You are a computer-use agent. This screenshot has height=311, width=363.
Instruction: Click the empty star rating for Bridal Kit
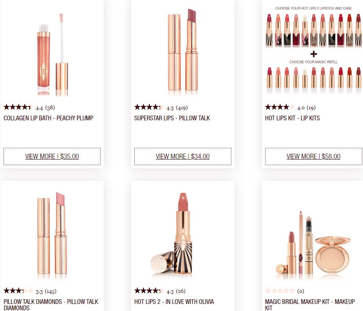pyautogui.click(x=285, y=291)
